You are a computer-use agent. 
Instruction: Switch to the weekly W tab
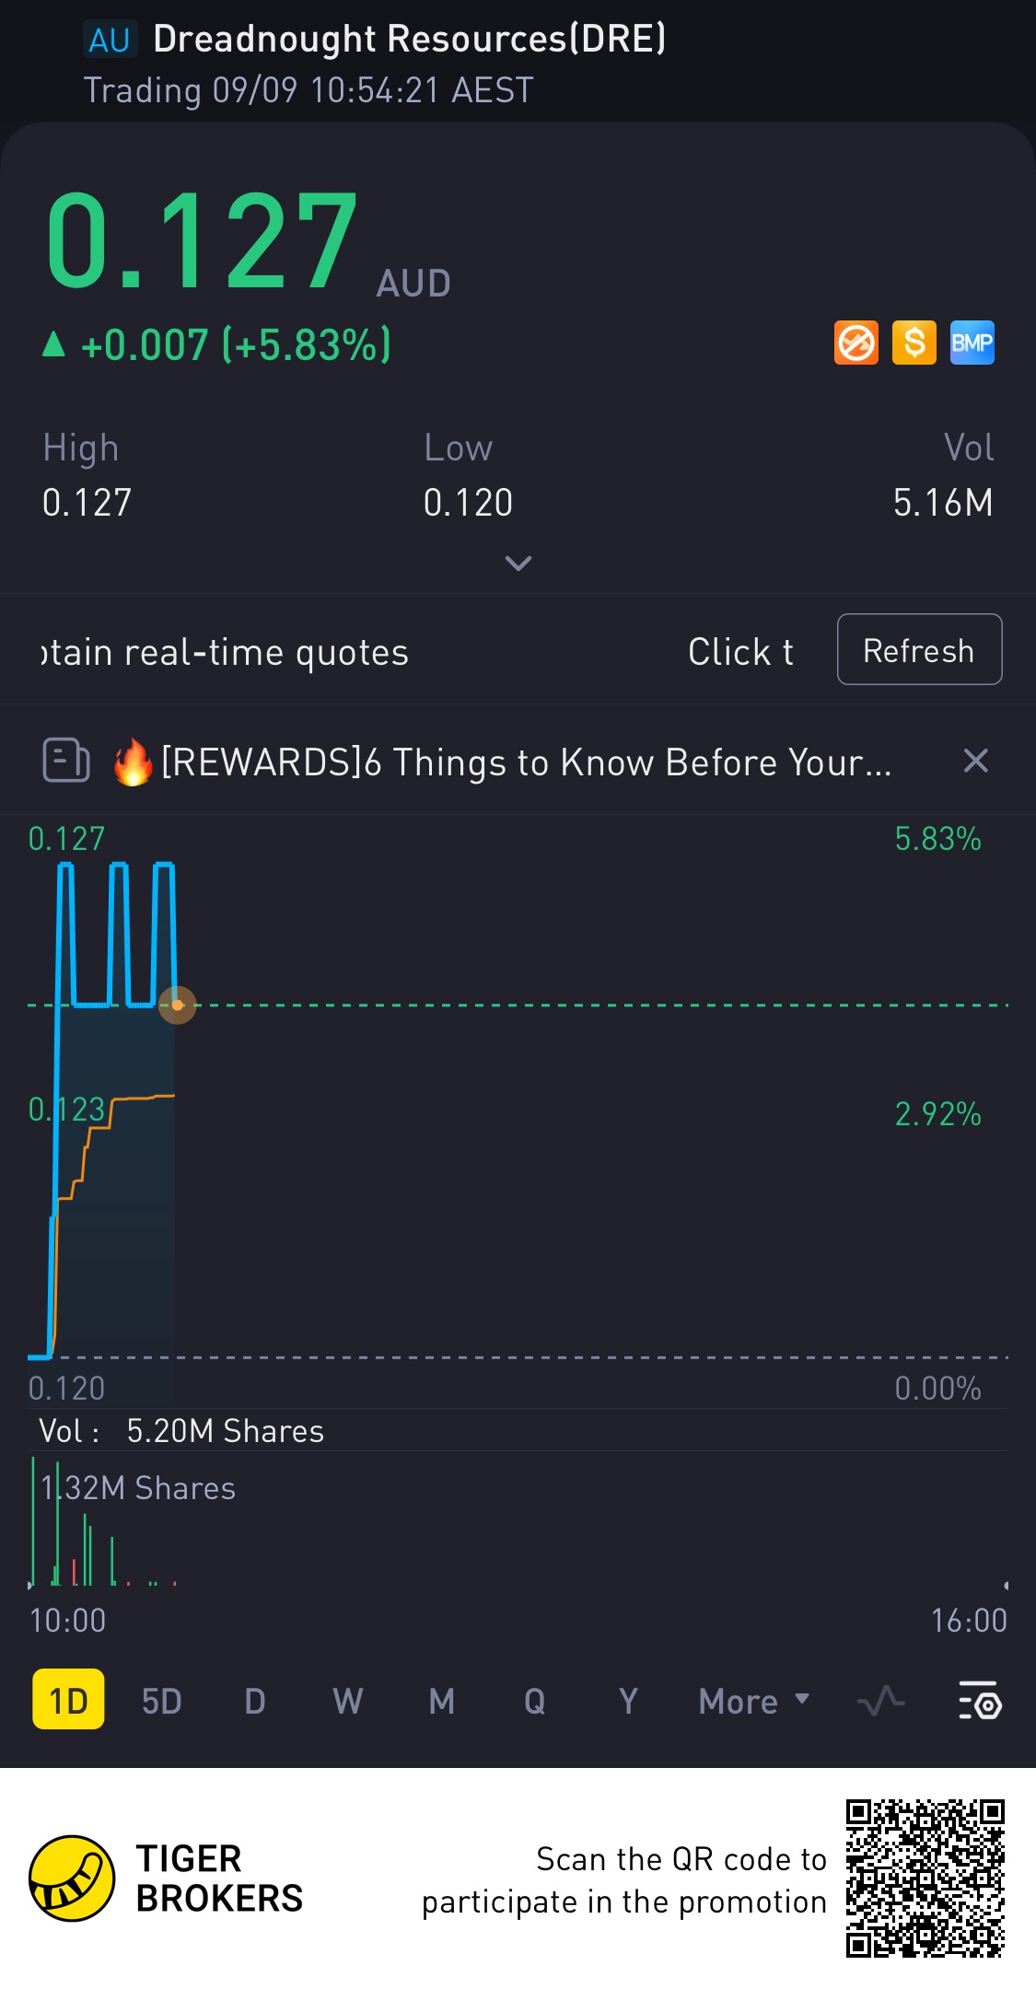347,1701
